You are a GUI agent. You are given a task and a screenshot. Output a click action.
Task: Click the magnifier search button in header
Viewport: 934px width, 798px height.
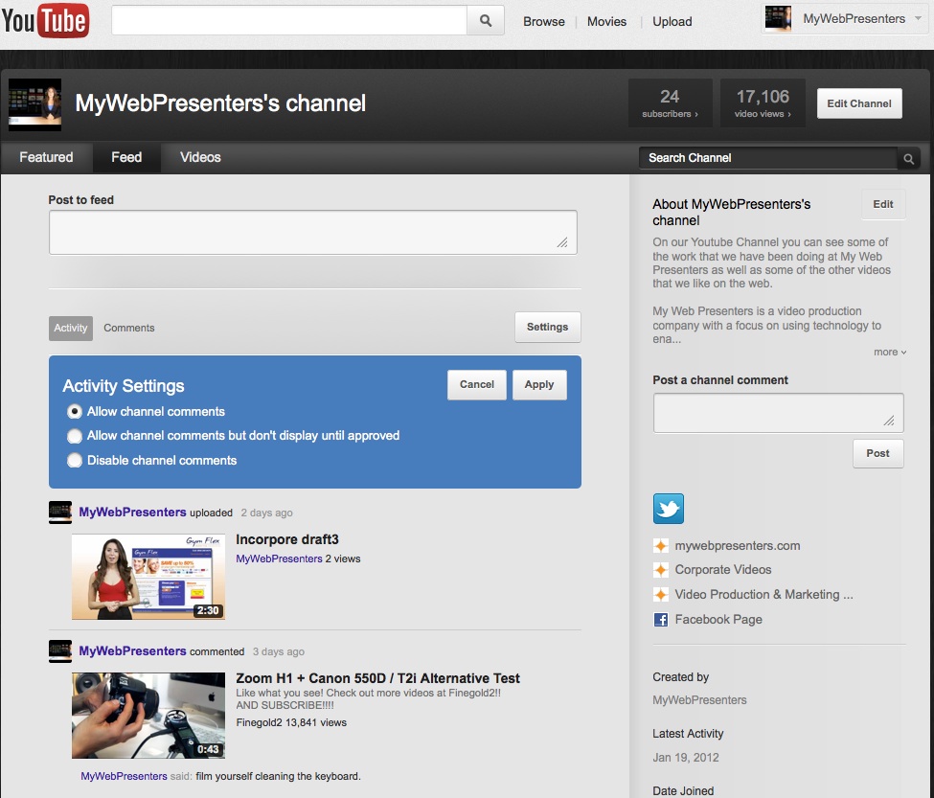coord(486,20)
